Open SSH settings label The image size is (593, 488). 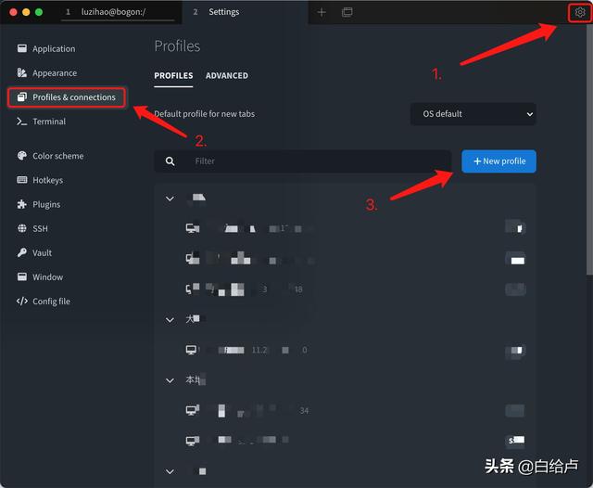[40, 228]
